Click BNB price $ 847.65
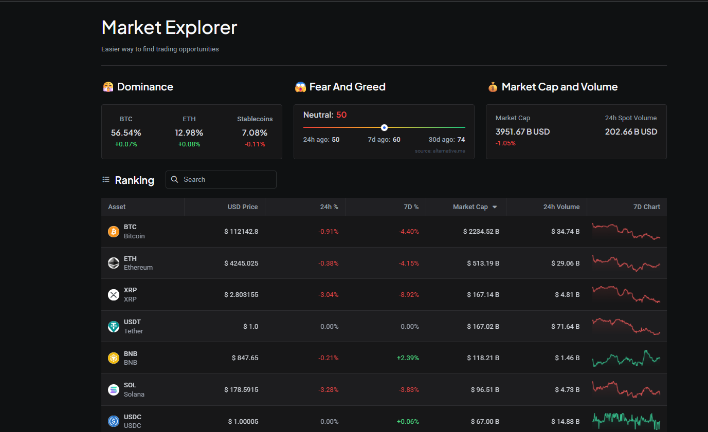The height and width of the screenshot is (432, 708). (245, 358)
